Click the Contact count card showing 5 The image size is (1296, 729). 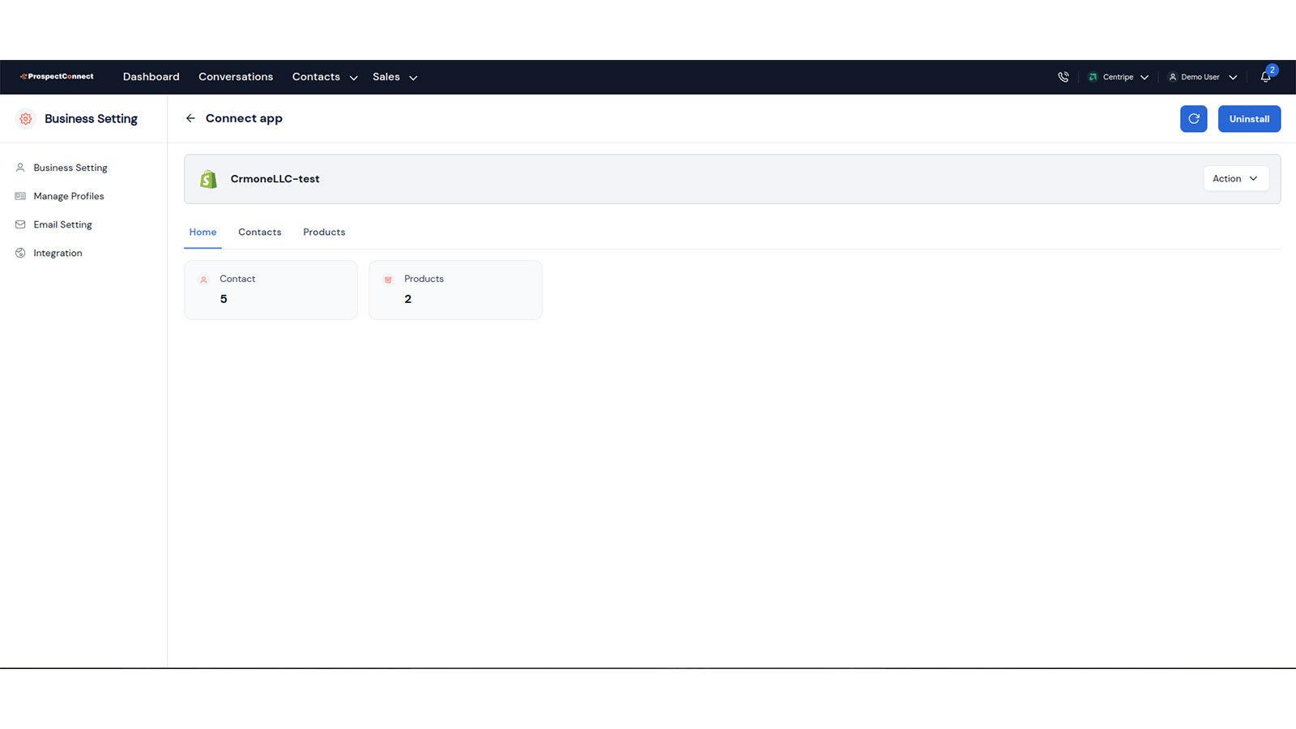[271, 289]
